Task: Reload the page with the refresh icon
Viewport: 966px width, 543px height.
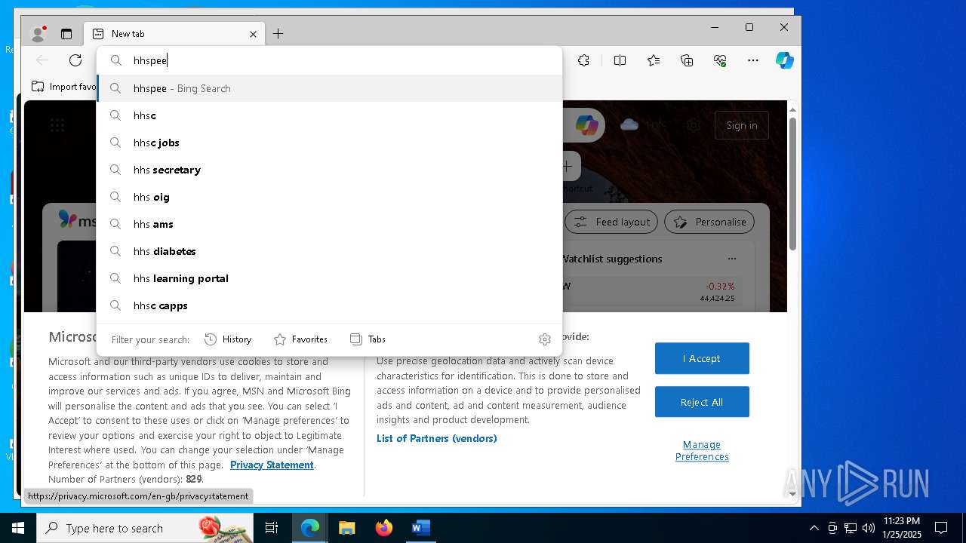Action: 75,60
